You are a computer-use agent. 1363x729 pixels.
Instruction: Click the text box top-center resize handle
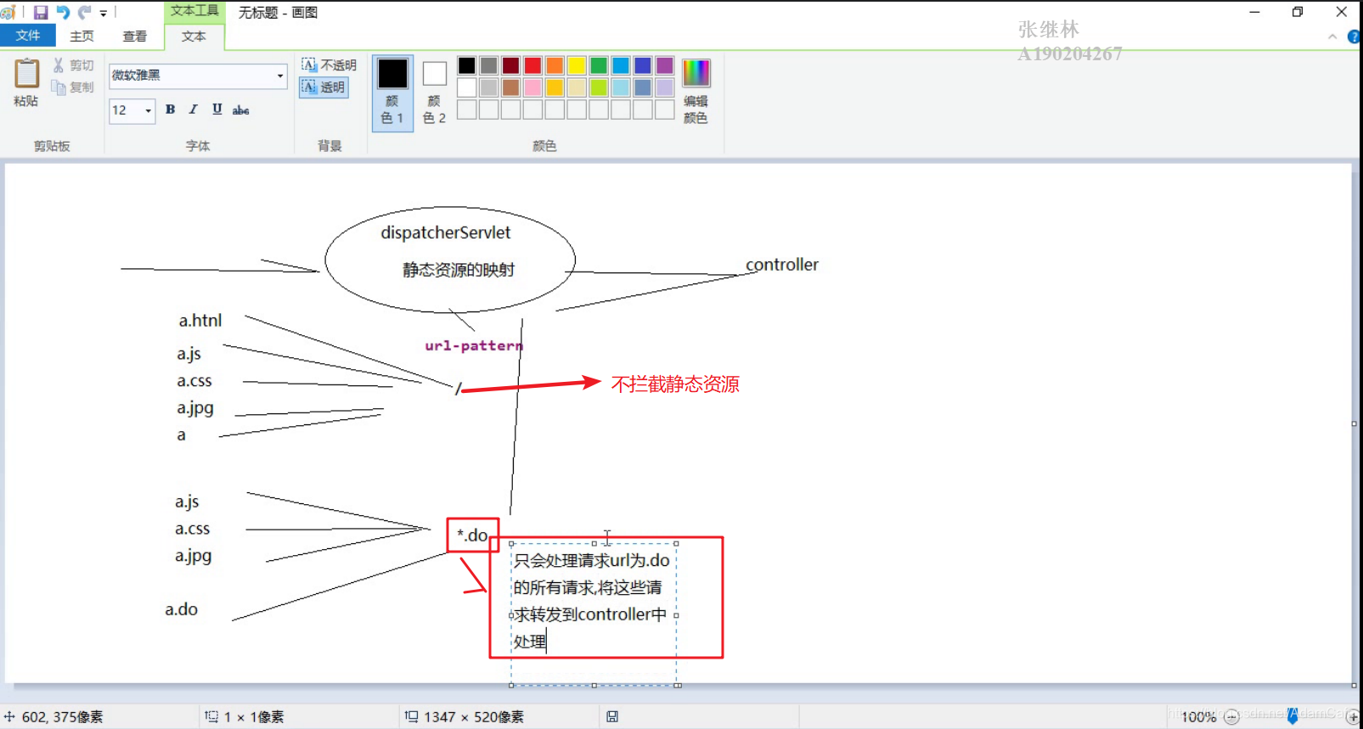pyautogui.click(x=594, y=543)
